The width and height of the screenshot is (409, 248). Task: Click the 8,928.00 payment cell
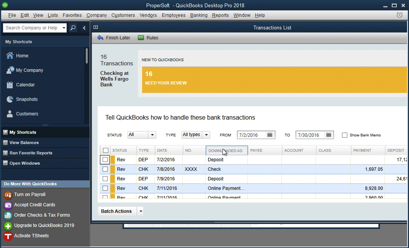coord(368,188)
